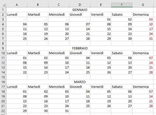The image size is (156, 115).
Task: Click the FEBBRAIO title cell
Action: click(80, 48)
